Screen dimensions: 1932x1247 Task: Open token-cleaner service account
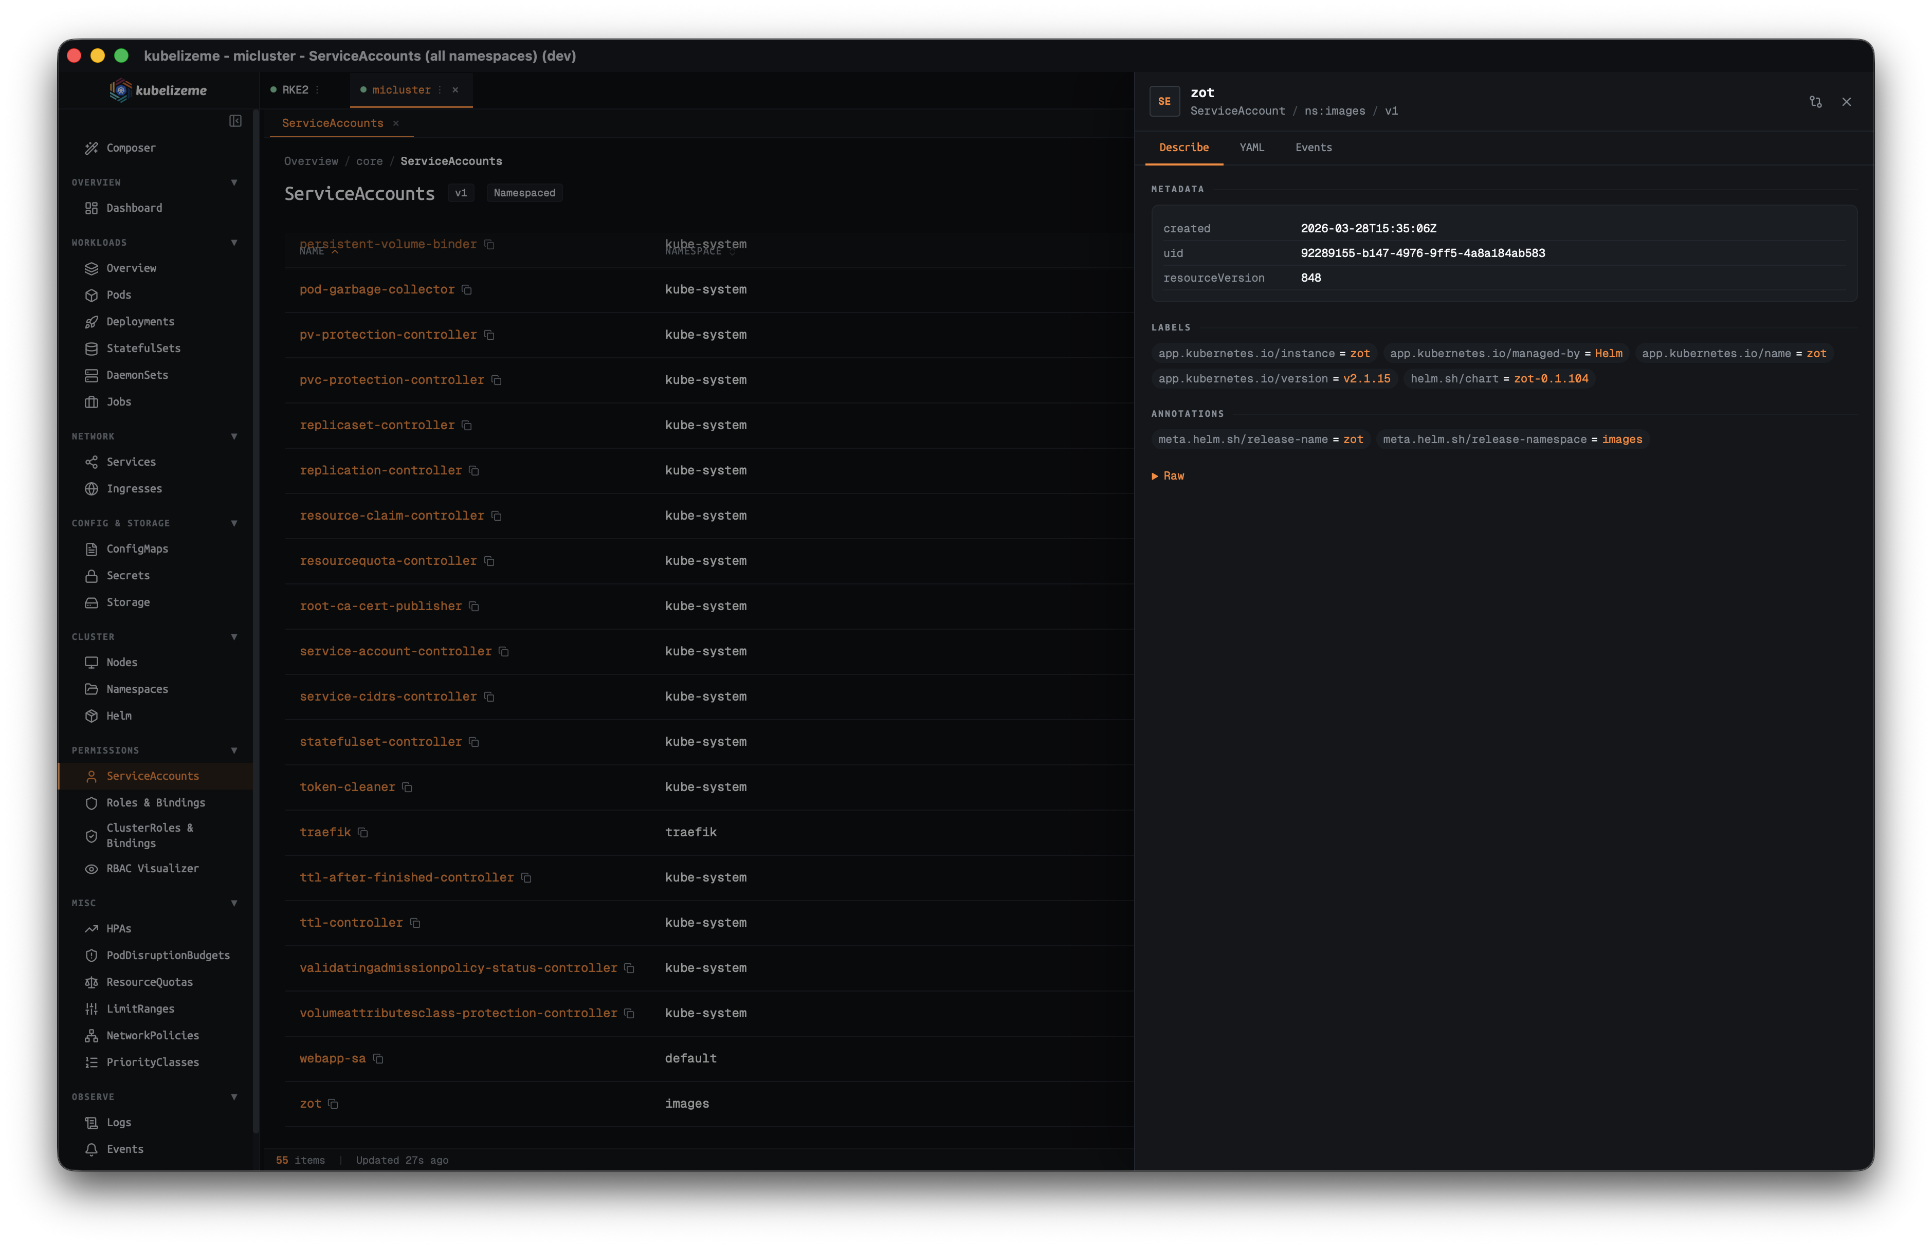348,787
